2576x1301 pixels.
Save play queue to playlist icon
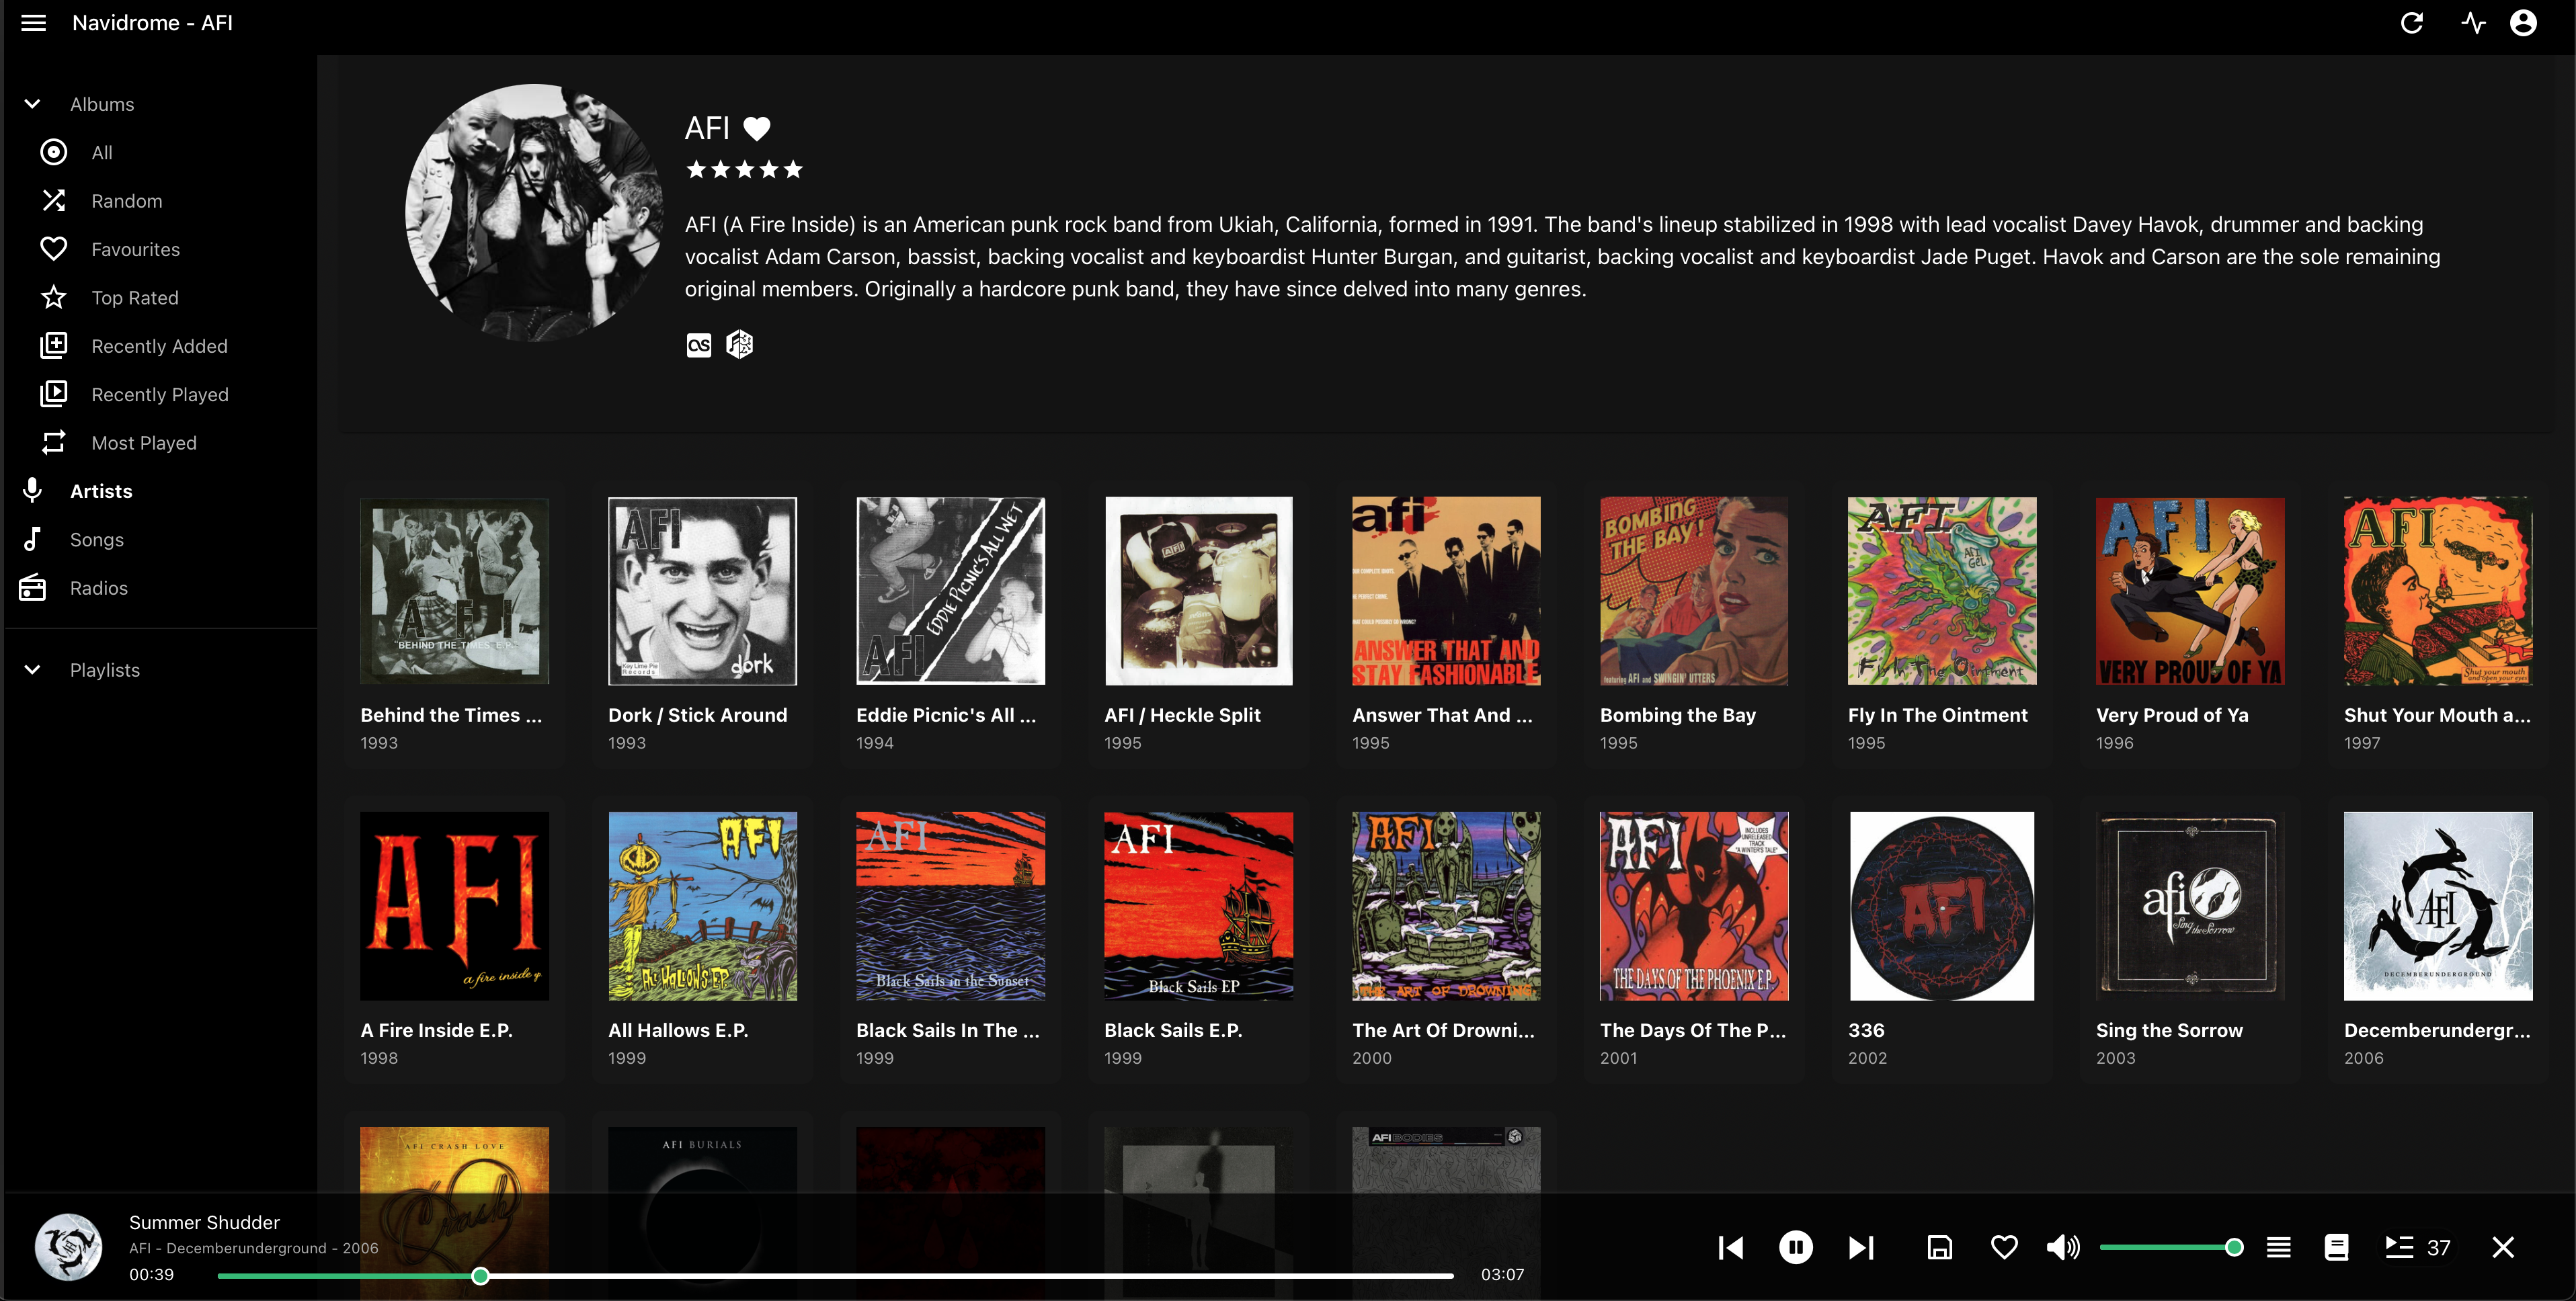coord(1939,1247)
